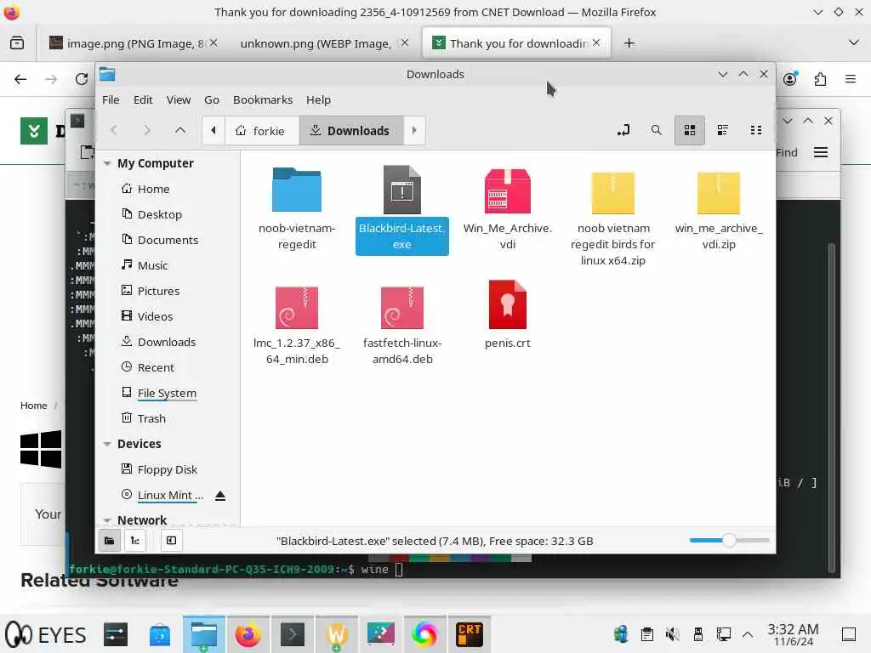Reload the Firefox page
The image size is (871, 653).
(81, 79)
